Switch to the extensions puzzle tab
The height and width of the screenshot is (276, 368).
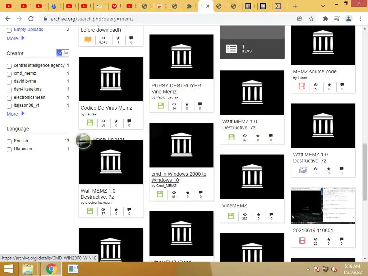pyautogui.click(x=189, y=6)
